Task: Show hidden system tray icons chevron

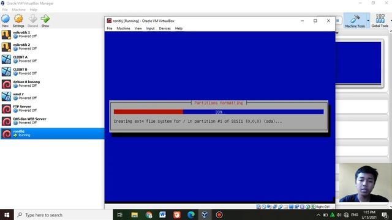Action: coord(318,215)
